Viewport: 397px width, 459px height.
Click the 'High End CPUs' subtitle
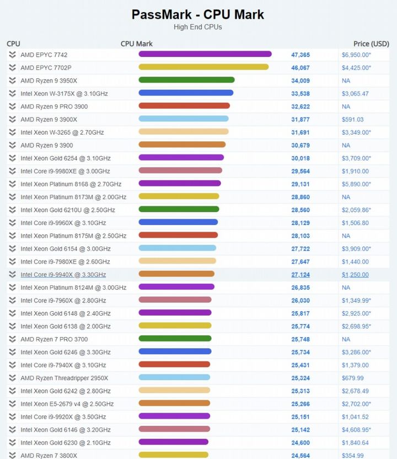pos(198,27)
